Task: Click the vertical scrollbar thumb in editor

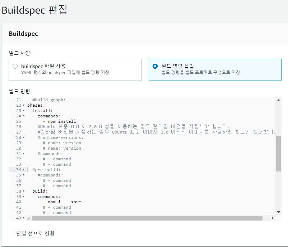Action: (x=278, y=154)
